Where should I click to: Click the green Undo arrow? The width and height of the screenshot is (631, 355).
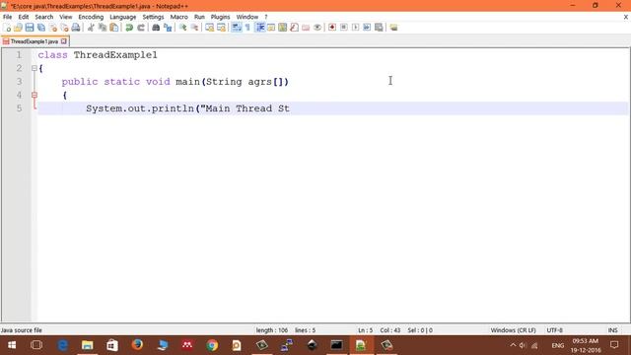click(129, 28)
